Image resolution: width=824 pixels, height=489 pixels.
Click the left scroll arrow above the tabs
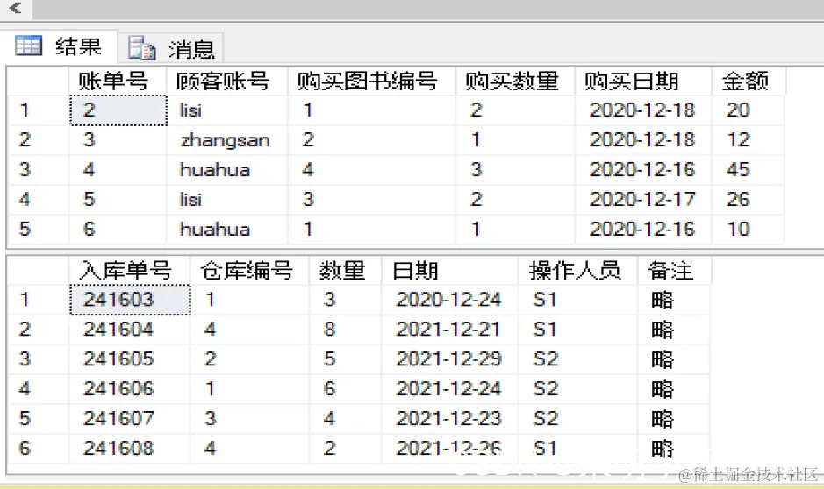click(16, 9)
